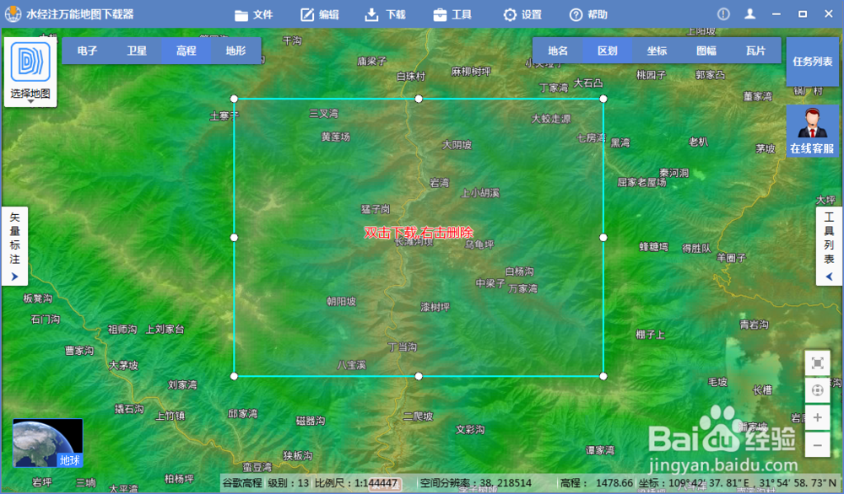
Task: Open the 编辑 menu
Action: (320, 14)
